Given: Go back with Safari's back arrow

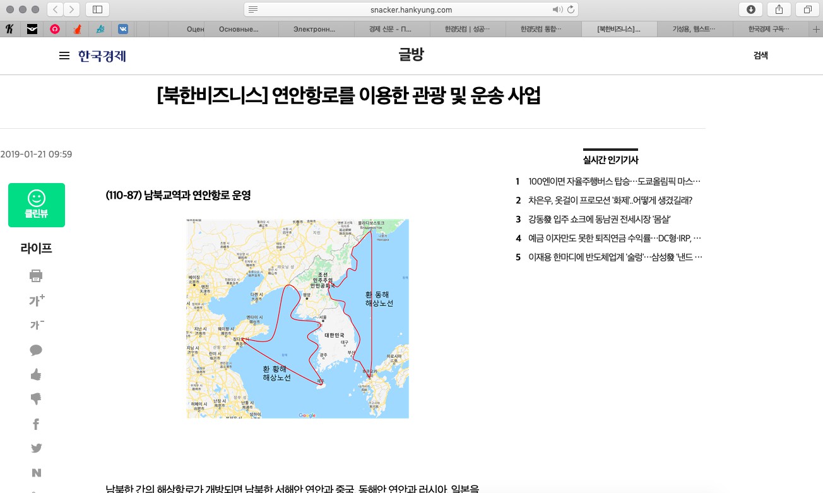Looking at the screenshot, I should point(55,9).
